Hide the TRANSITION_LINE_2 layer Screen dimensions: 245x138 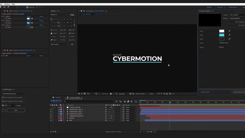click(x=51, y=112)
